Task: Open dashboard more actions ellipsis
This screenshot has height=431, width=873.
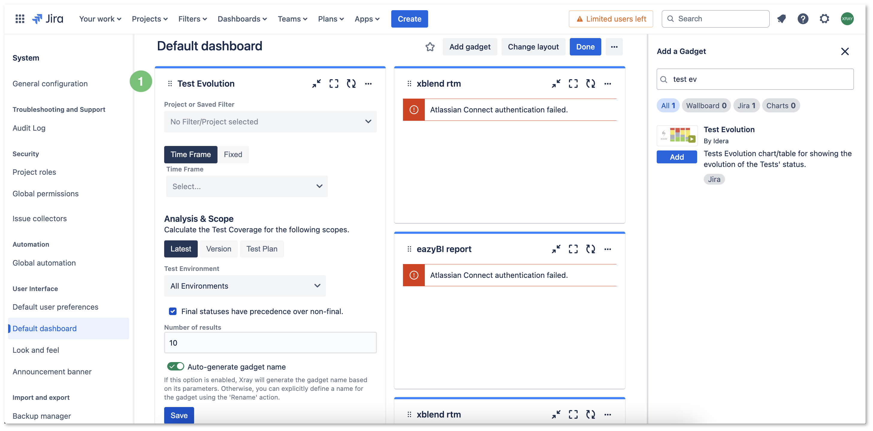Action: pos(614,47)
